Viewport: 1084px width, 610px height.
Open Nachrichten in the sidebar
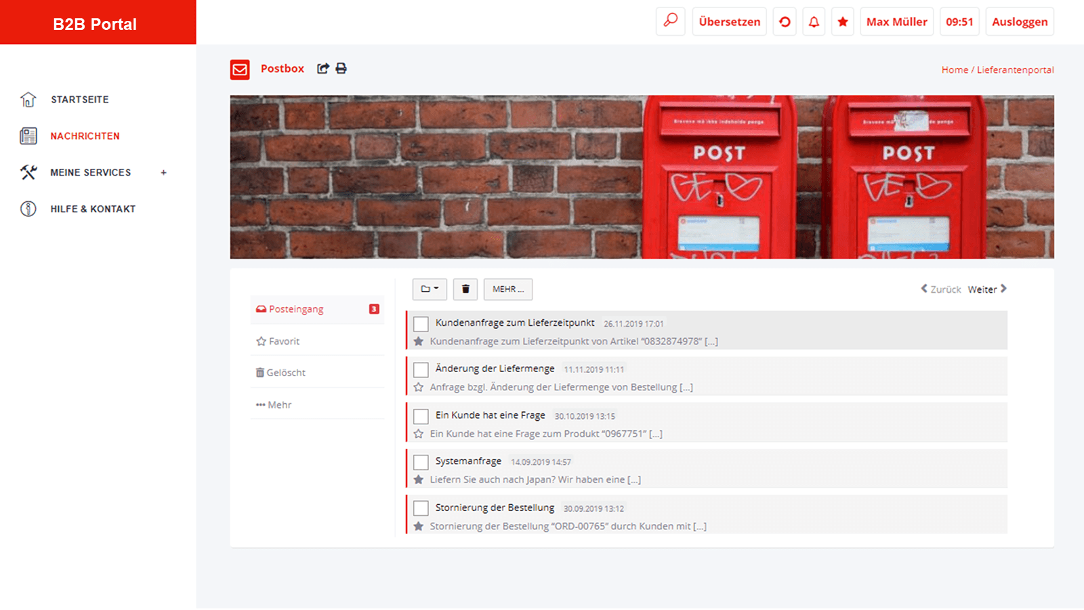click(x=85, y=136)
